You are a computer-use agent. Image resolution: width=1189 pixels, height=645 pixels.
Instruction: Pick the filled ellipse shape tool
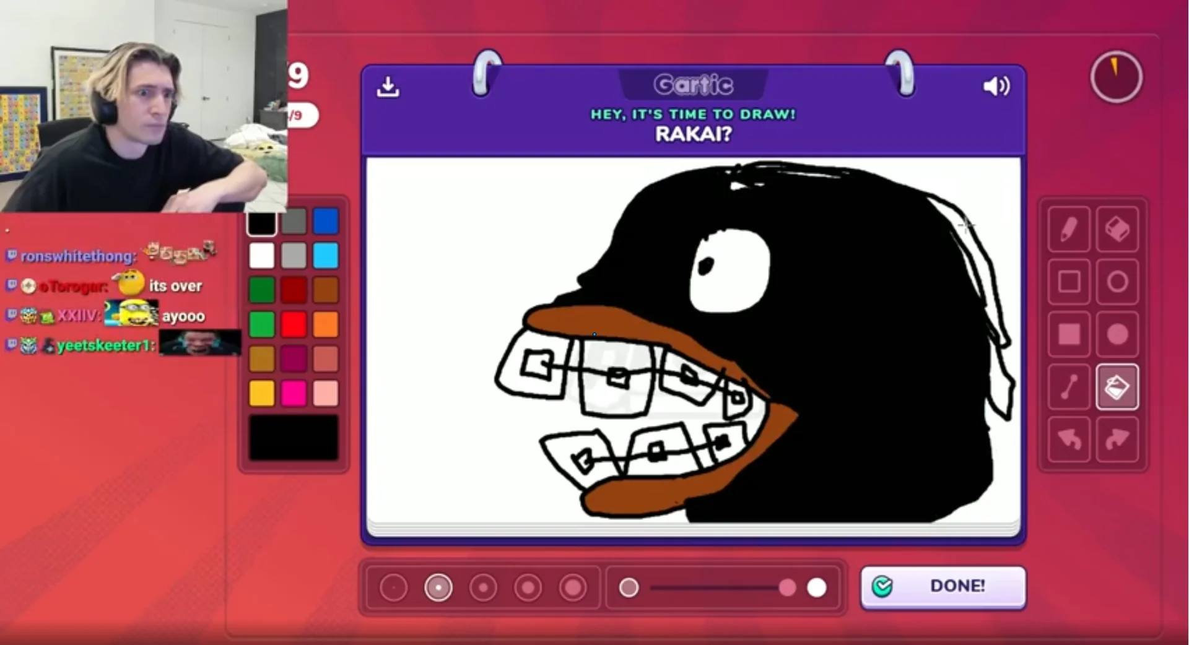[x=1117, y=334]
